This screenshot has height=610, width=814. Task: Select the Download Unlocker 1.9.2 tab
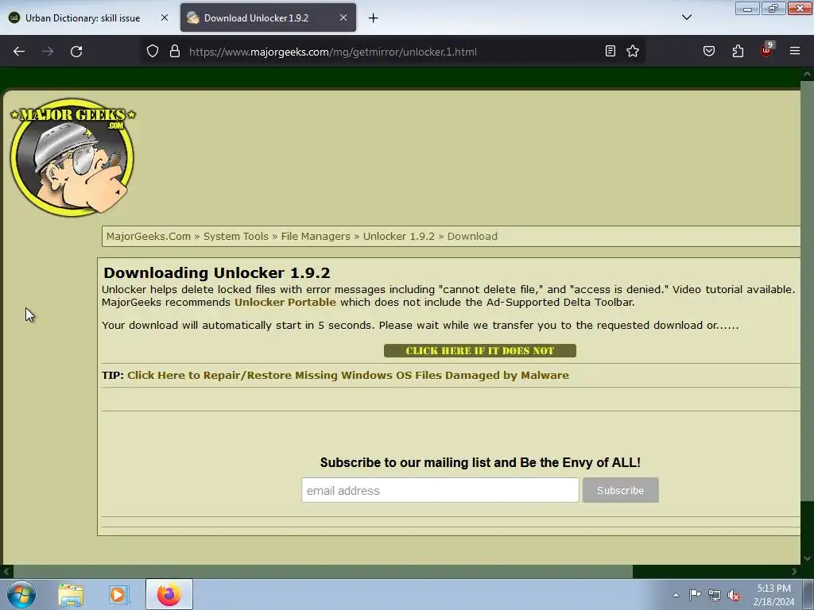pyautogui.click(x=256, y=18)
